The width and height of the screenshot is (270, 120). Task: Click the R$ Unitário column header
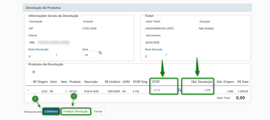[112, 82]
